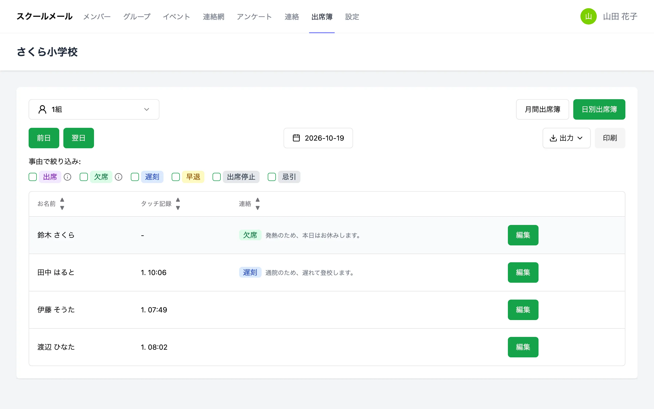Viewport: 654px width, 409px height.
Task: Click the 山田 花子 username
Action: pos(620,17)
